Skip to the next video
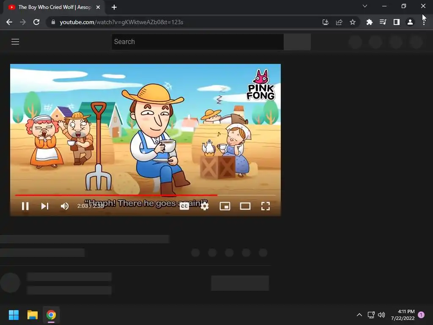The height and width of the screenshot is (325, 433). (x=45, y=206)
